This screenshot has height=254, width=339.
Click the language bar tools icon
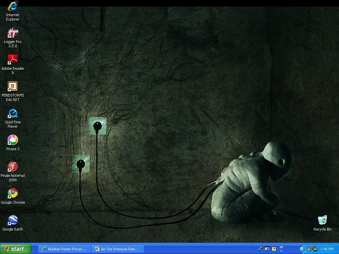(x=267, y=249)
